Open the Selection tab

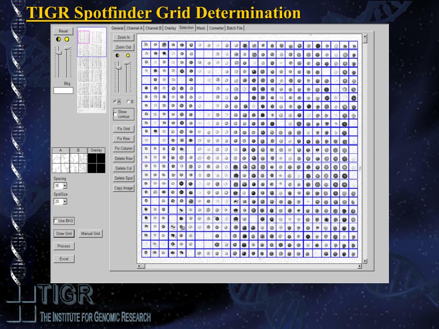186,27
